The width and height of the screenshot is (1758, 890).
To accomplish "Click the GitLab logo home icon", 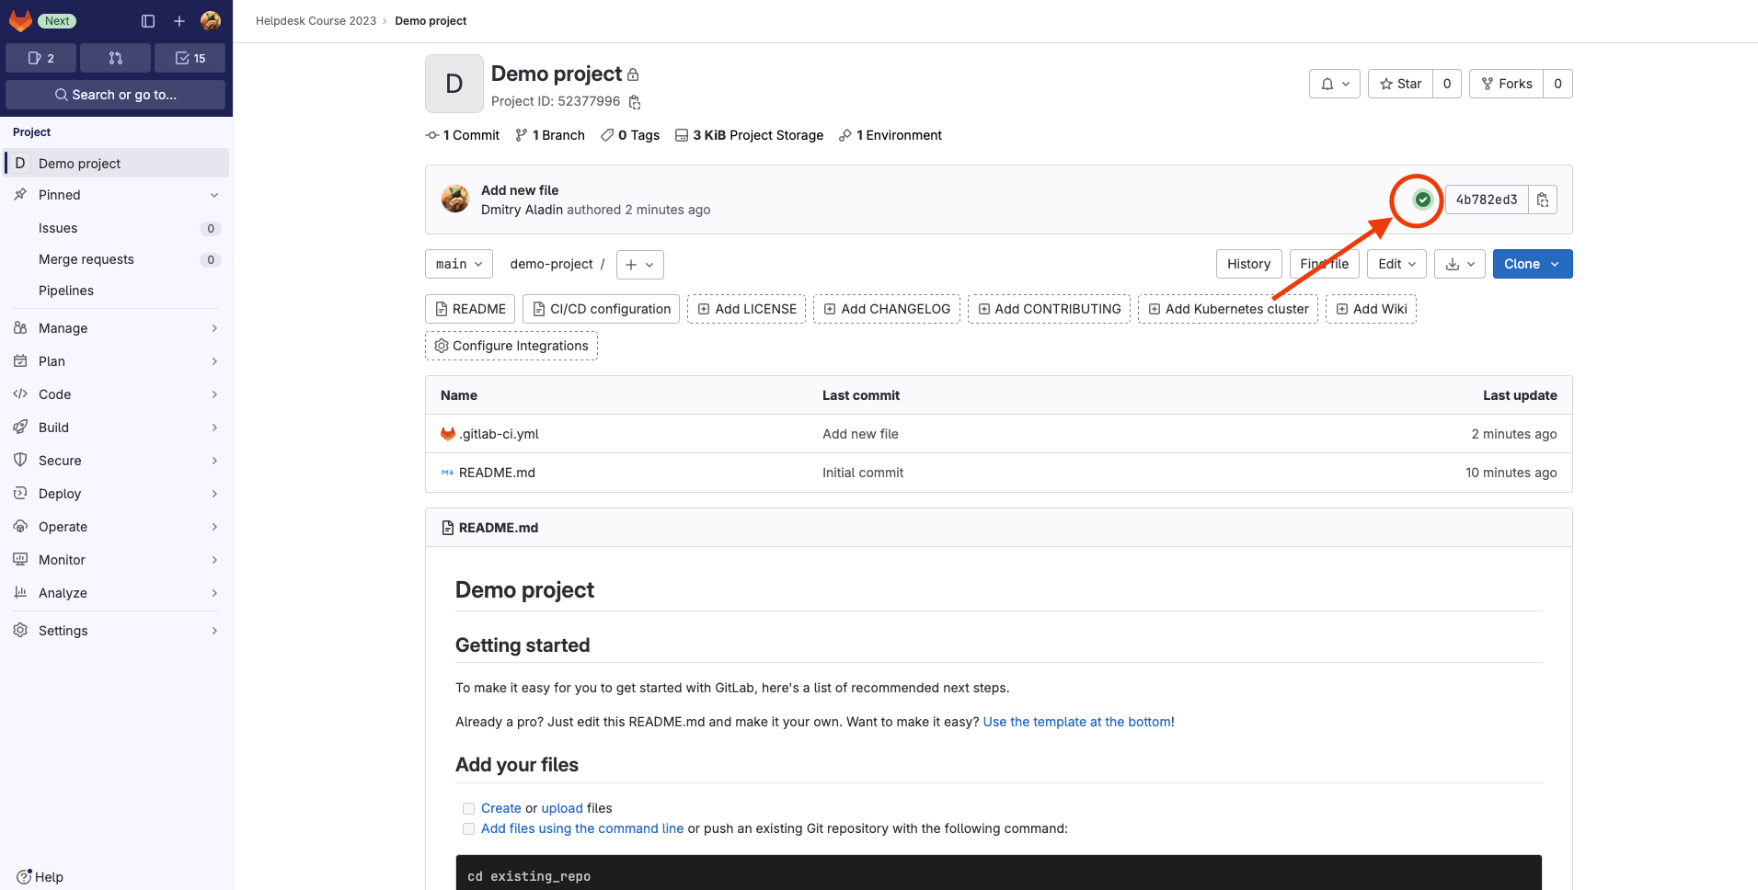I will point(20,21).
